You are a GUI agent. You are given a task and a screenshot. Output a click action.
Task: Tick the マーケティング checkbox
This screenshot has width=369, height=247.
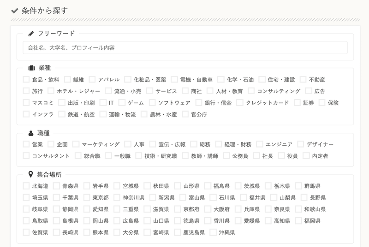76,144
